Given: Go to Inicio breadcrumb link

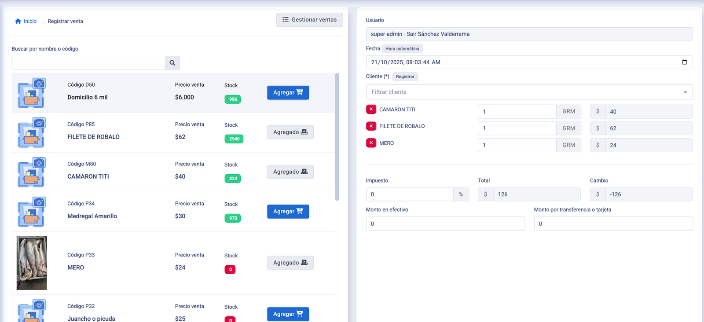Looking at the screenshot, I should click(x=30, y=21).
